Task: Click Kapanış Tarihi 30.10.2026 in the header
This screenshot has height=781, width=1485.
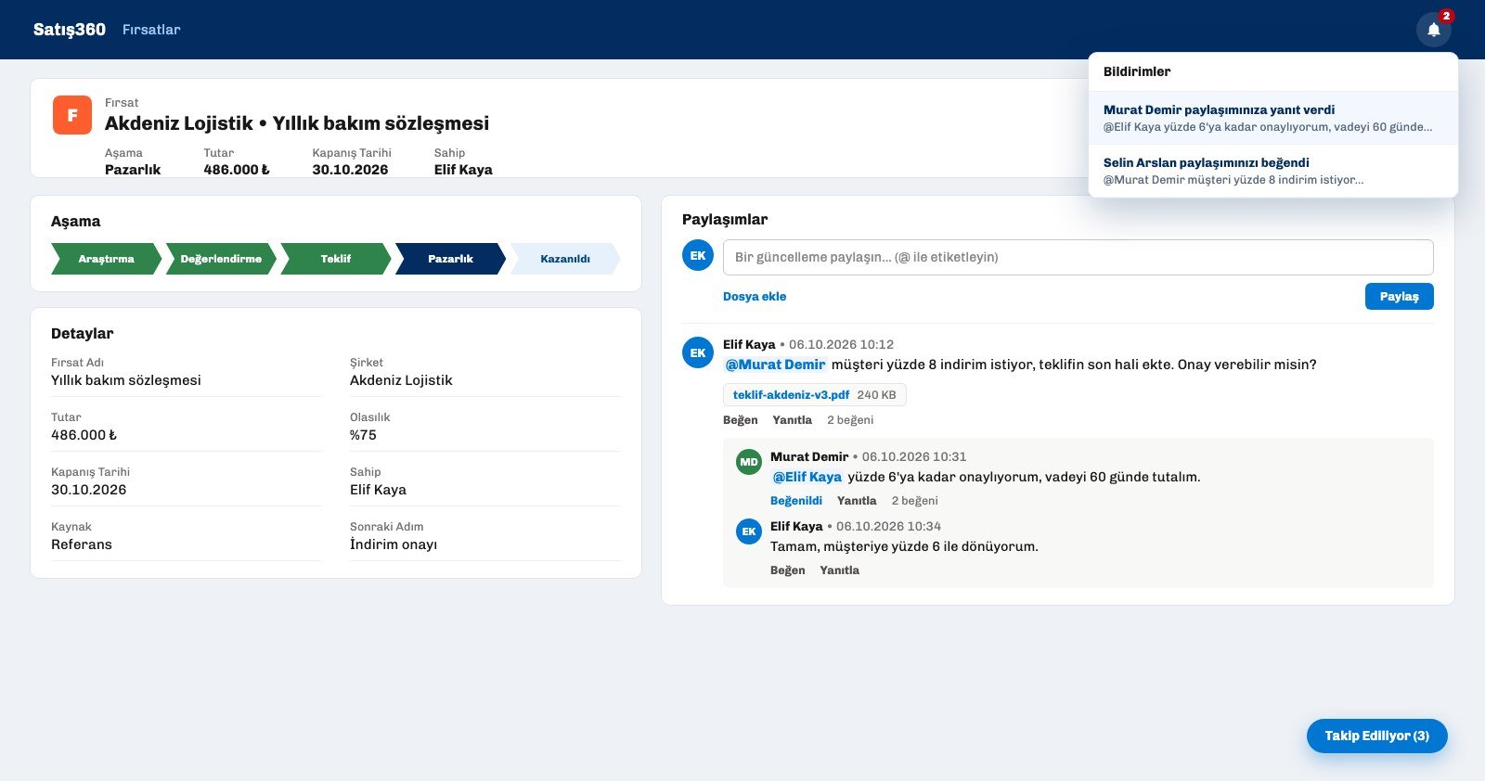Action: point(350,170)
